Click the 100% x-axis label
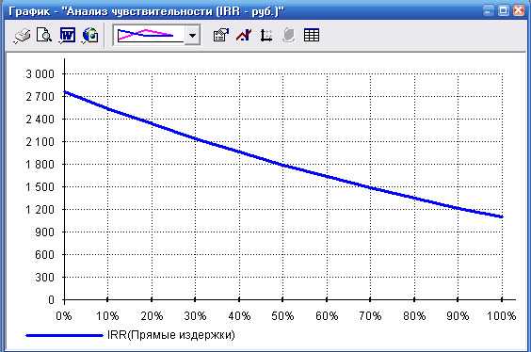The height and width of the screenshot is (352, 531). coord(501,316)
